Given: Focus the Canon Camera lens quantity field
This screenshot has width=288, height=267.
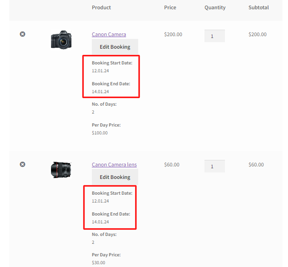Looking at the screenshot, I should tap(214, 166).
